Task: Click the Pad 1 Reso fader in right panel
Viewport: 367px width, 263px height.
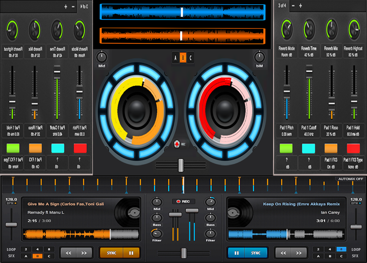Action: (x=331, y=104)
